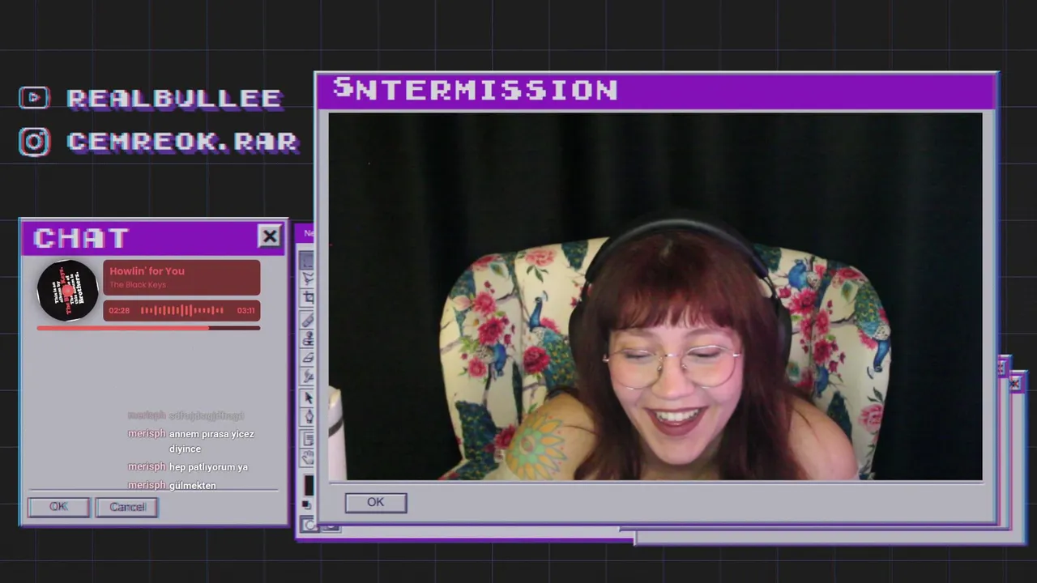Toggle the quick mask mode icon

click(x=308, y=524)
